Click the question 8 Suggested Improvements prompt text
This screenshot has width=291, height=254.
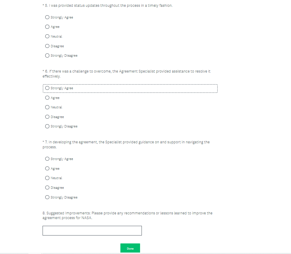click(x=127, y=215)
